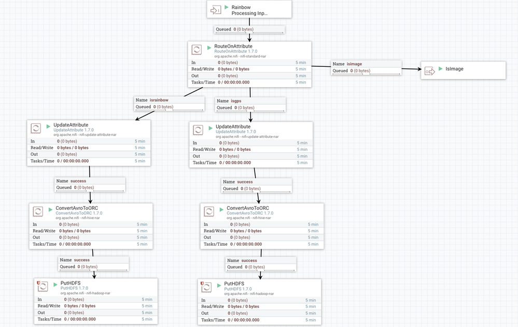Click the left ConvertAvroToORC processor icon
Screen dimensions: 518x327
click(x=38, y=211)
